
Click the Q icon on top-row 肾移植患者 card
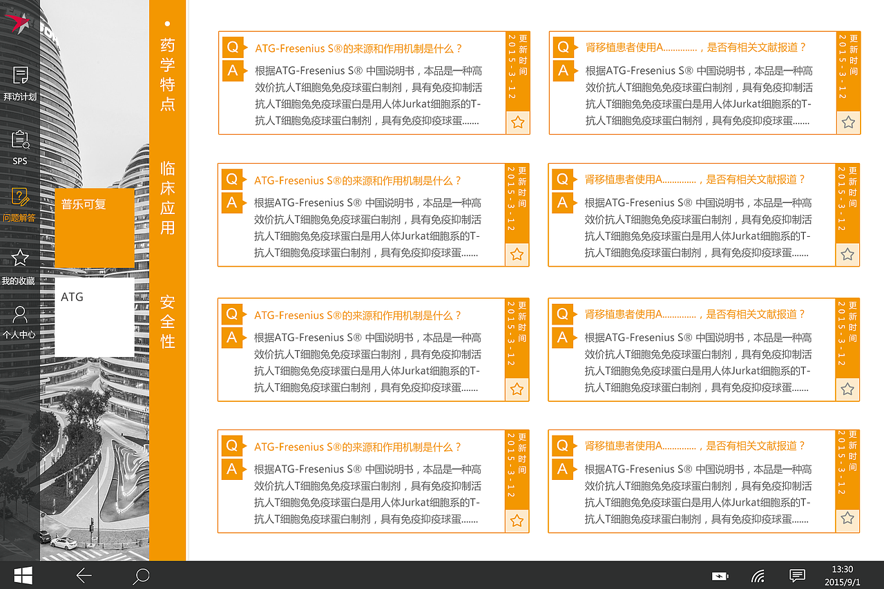pyautogui.click(x=565, y=47)
